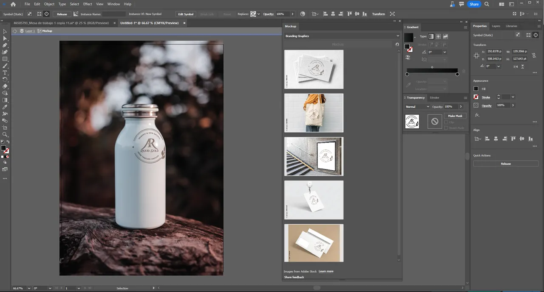The height and width of the screenshot is (292, 544).
Task: Click the Mockup panel reset arrow icon
Action: tap(397, 44)
